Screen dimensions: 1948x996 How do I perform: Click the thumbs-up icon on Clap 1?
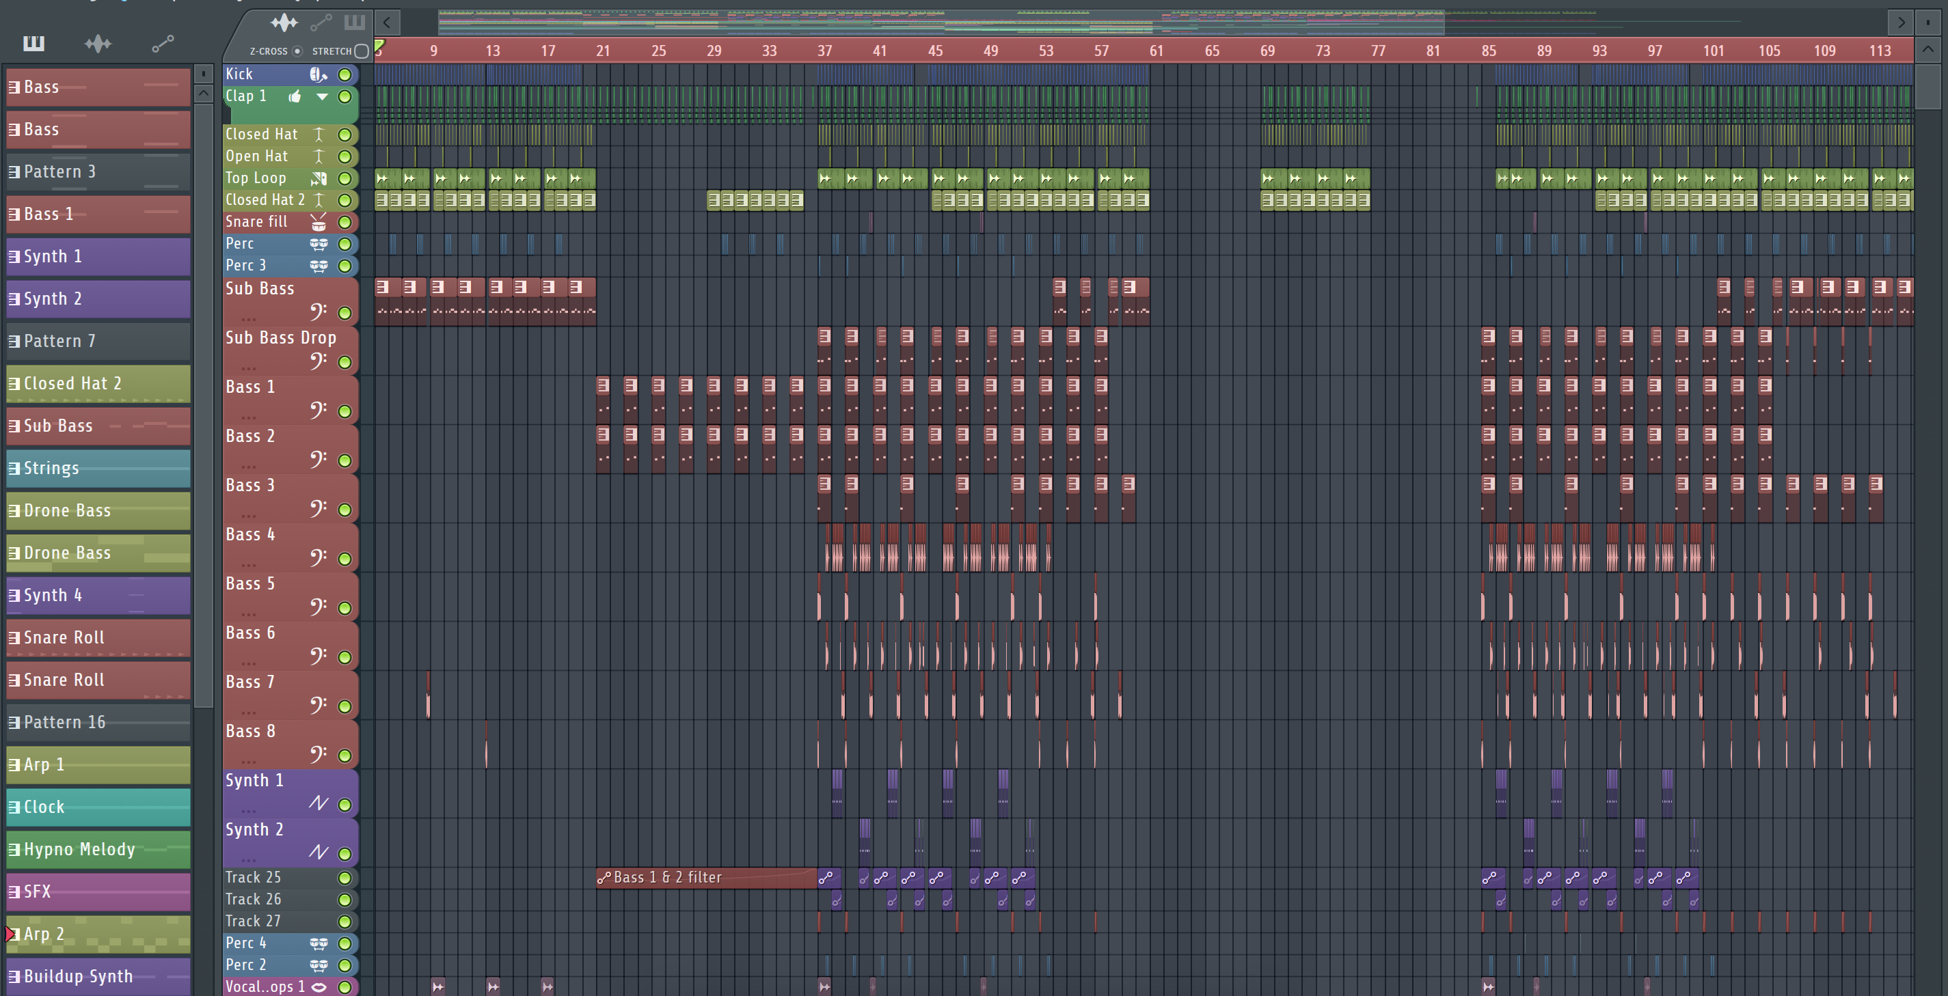tap(295, 96)
